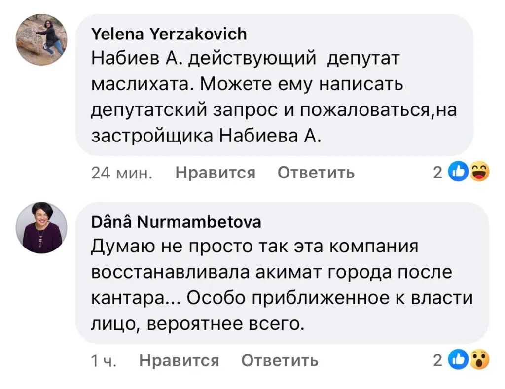This screenshot has width=505, height=389.
Task: Open the Yelena Yerzakovich profile name link
Action: [169, 34]
